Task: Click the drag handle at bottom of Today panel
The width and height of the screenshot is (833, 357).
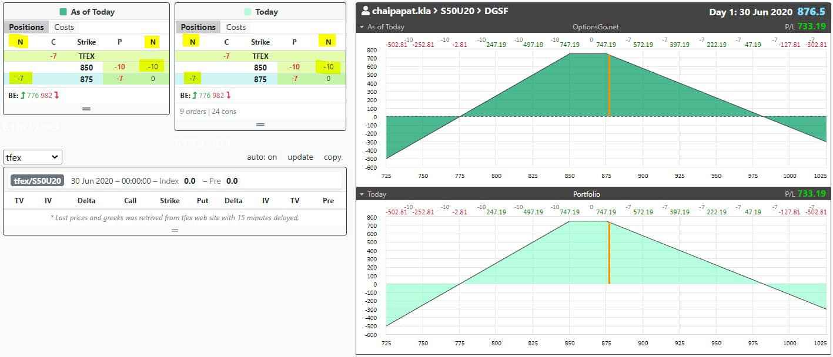Action: pos(260,124)
